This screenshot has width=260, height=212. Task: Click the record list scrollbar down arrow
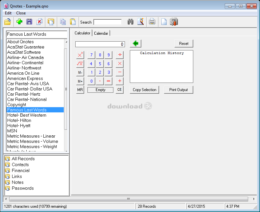point(66,151)
